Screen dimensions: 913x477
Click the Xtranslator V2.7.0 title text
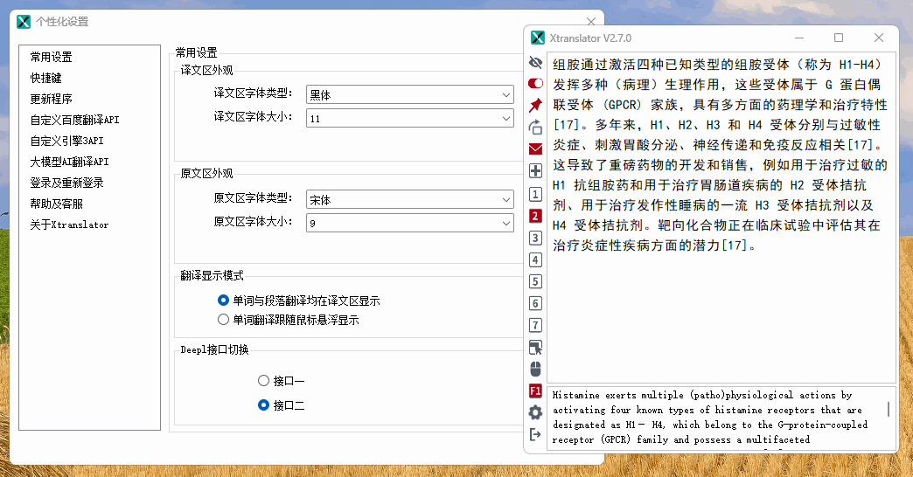click(x=590, y=38)
